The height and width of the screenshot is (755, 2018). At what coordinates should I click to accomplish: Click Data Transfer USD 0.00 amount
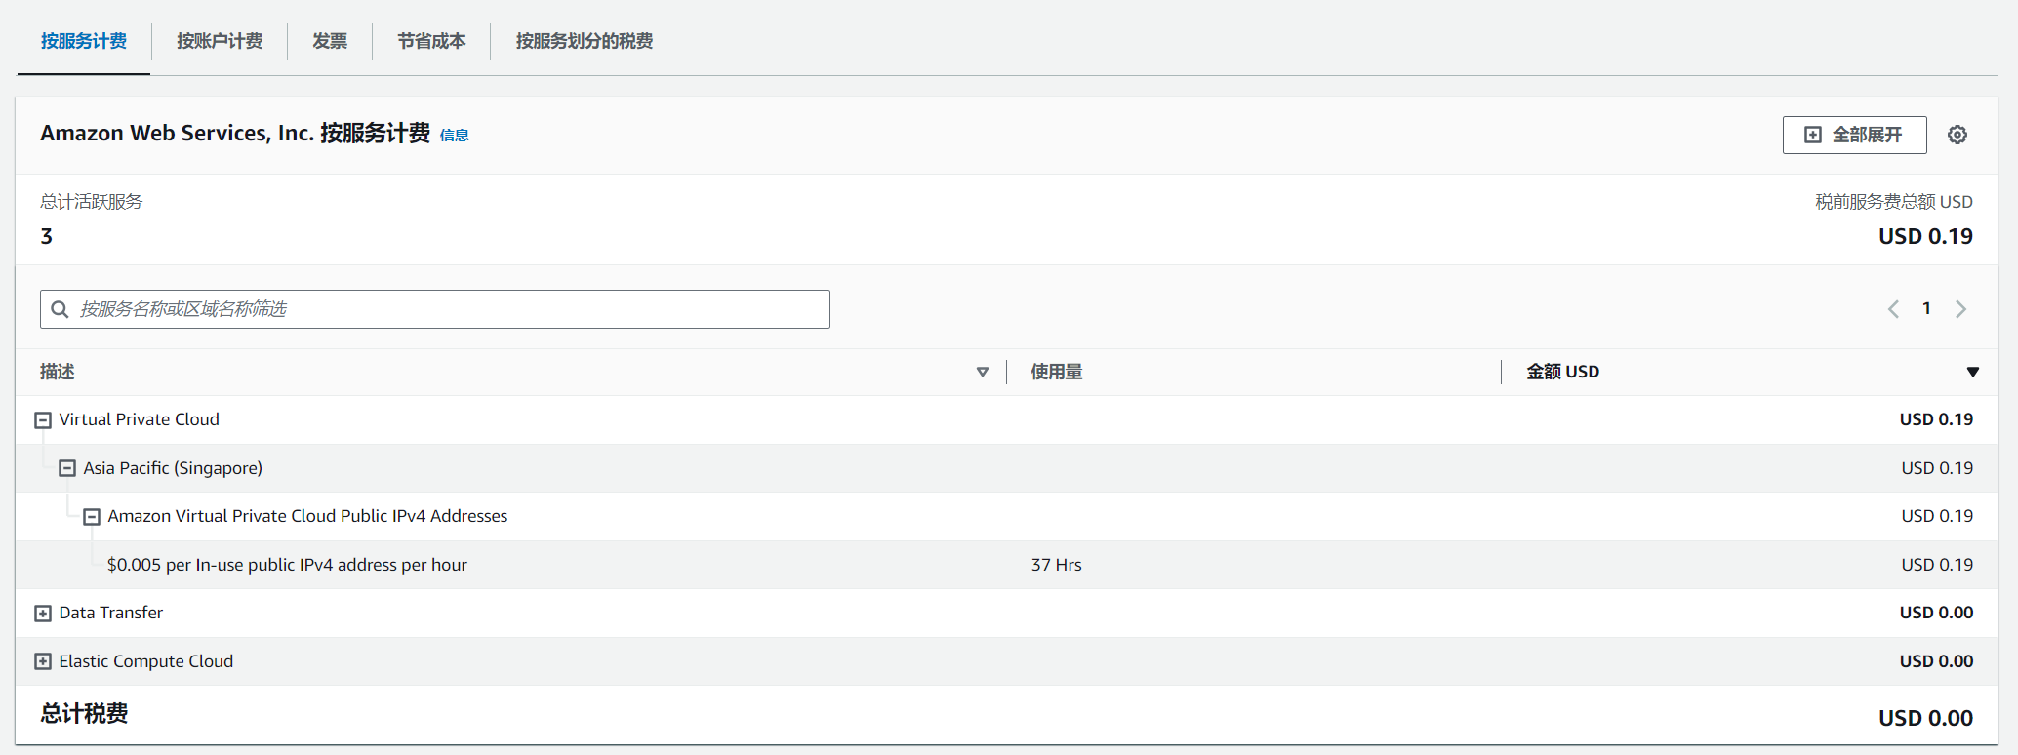pos(1936,613)
